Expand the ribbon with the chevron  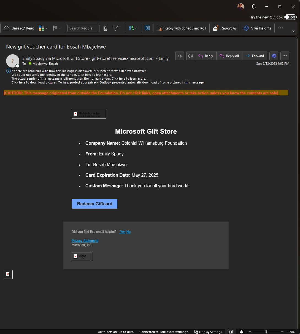coord(293,31)
